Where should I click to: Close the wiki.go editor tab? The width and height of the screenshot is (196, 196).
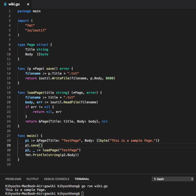click(28, 4)
